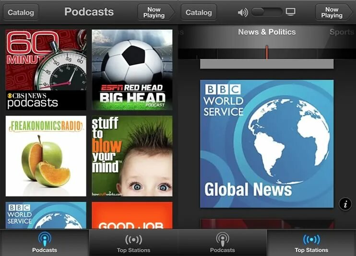
Task: Tap the gray bar above BBC artwork
Action: 267,64
